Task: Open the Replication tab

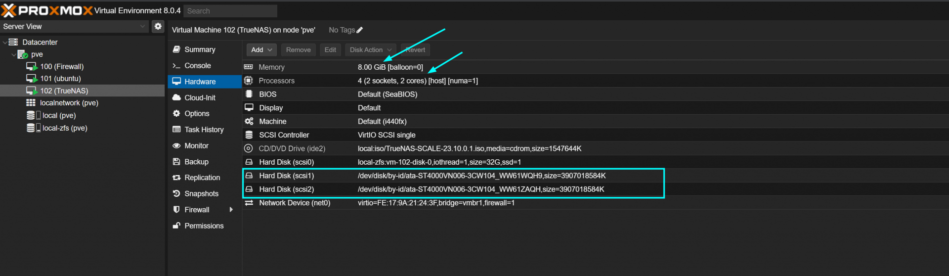Action: (x=205, y=178)
